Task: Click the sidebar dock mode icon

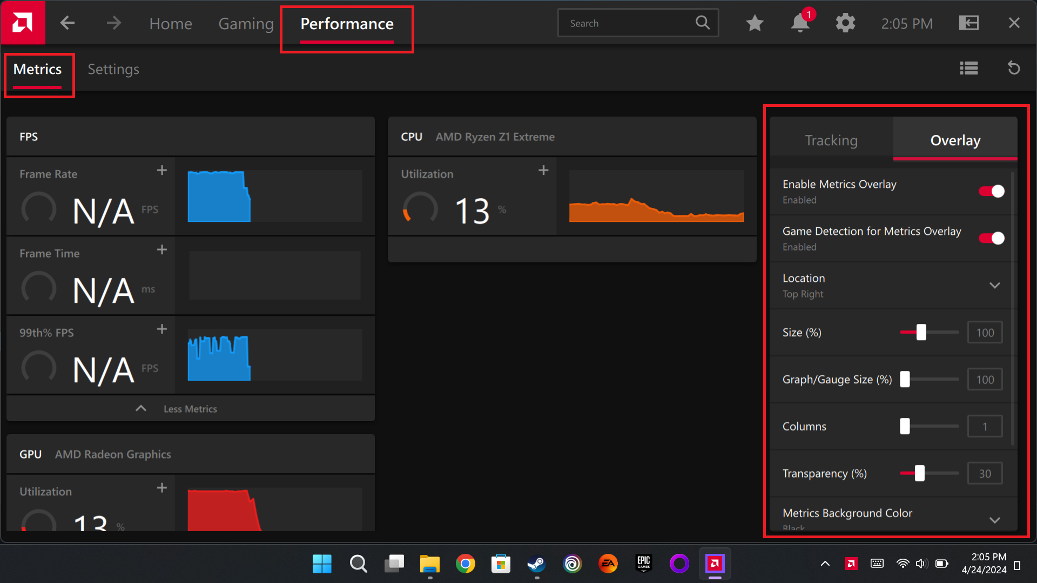Action: point(968,23)
